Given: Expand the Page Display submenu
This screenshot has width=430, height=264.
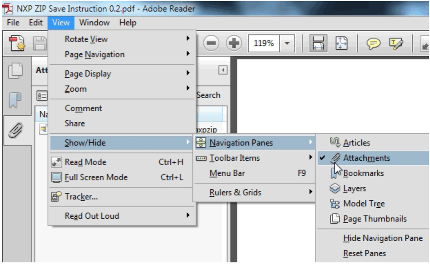Looking at the screenshot, I should (188, 73).
